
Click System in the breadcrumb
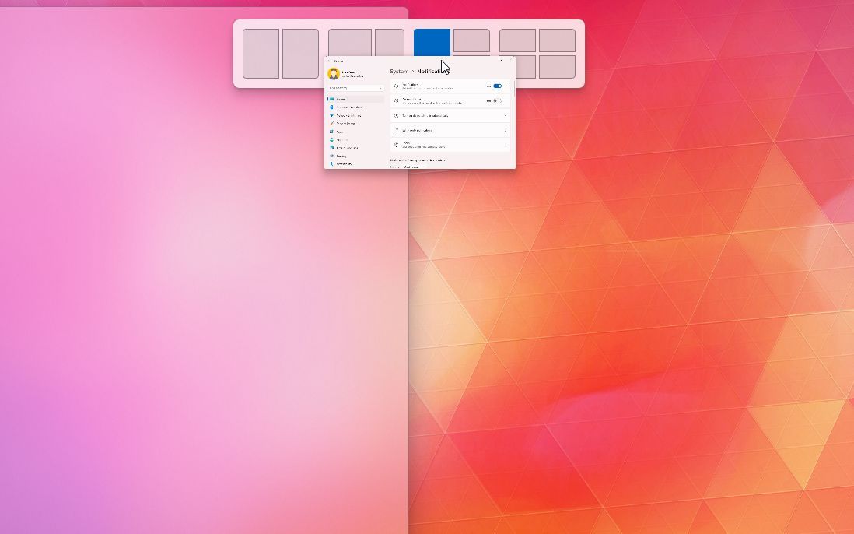click(400, 71)
